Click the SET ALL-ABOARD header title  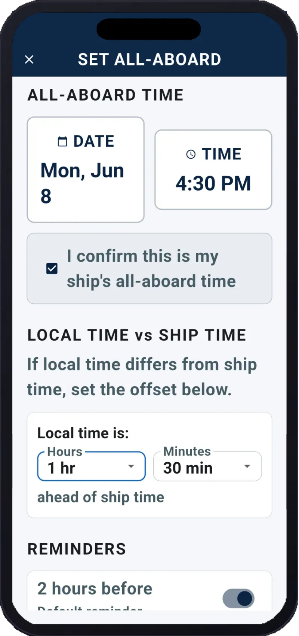click(x=149, y=60)
